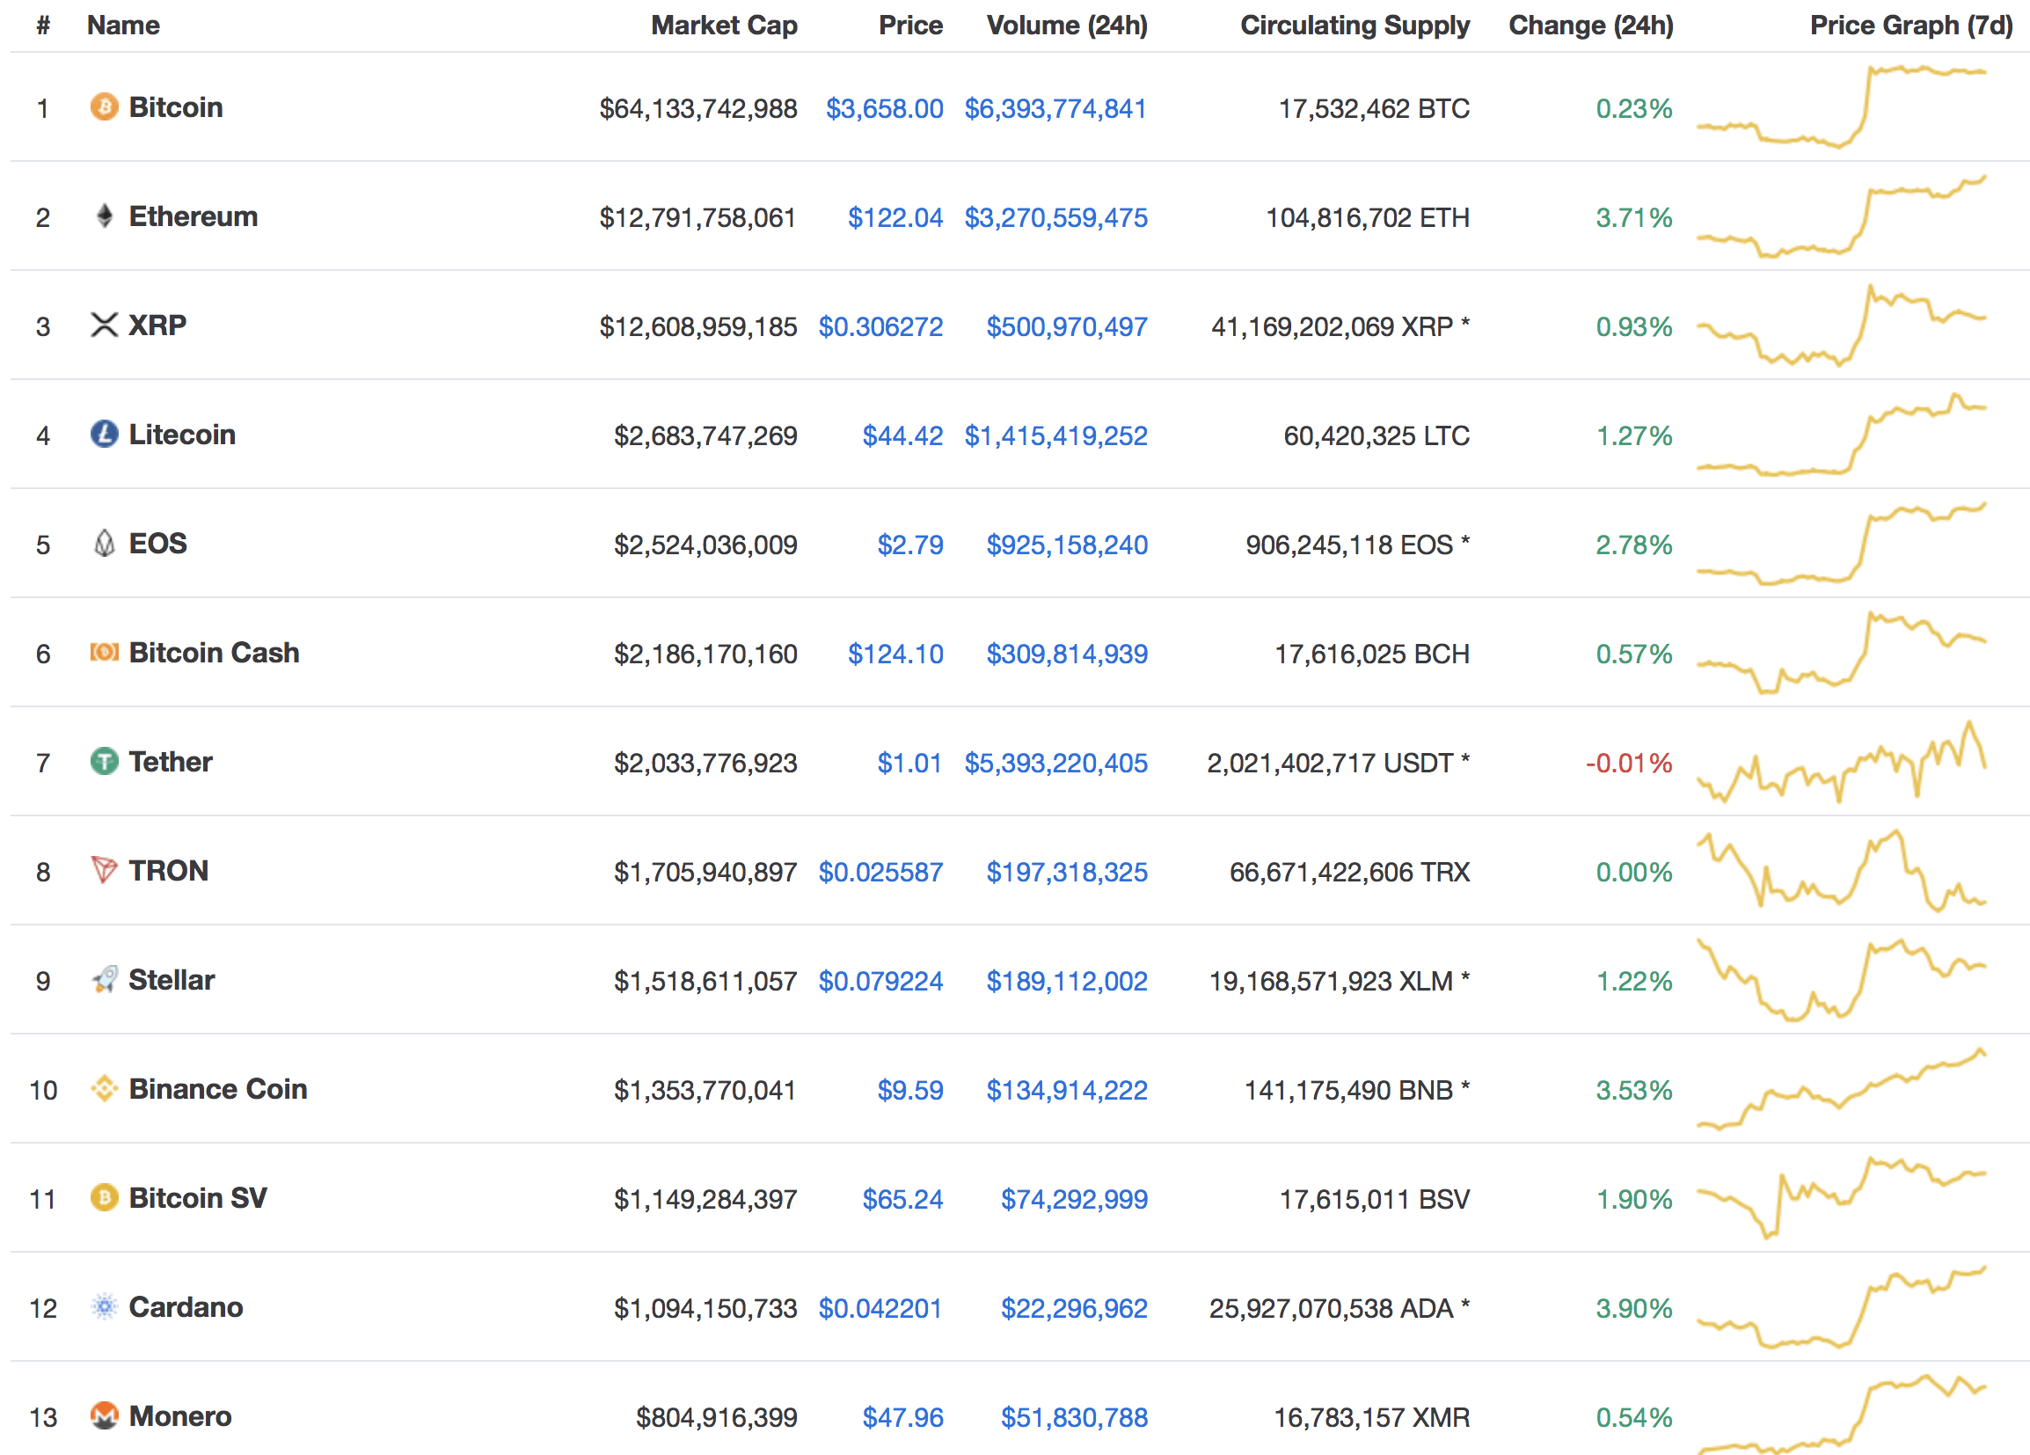Click the Stellar rocket logo icon
Viewport: 2030px width, 1455px height.
pos(105,980)
